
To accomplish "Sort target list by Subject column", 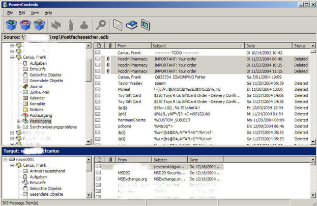I will pos(169,160).
